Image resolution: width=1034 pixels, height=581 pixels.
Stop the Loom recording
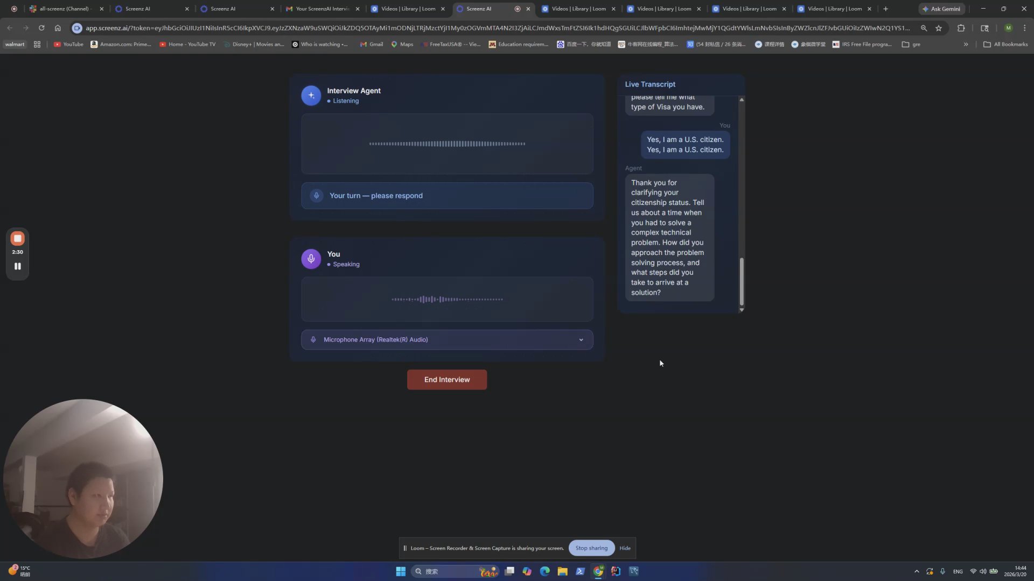pyautogui.click(x=17, y=238)
